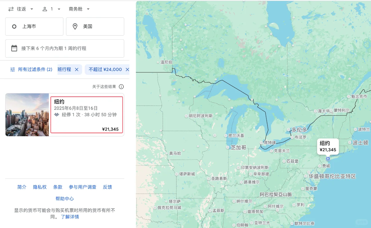The width and height of the screenshot is (371, 228).
Task: Click the origin circle icon beside 上海市
Action: click(x=14, y=26)
